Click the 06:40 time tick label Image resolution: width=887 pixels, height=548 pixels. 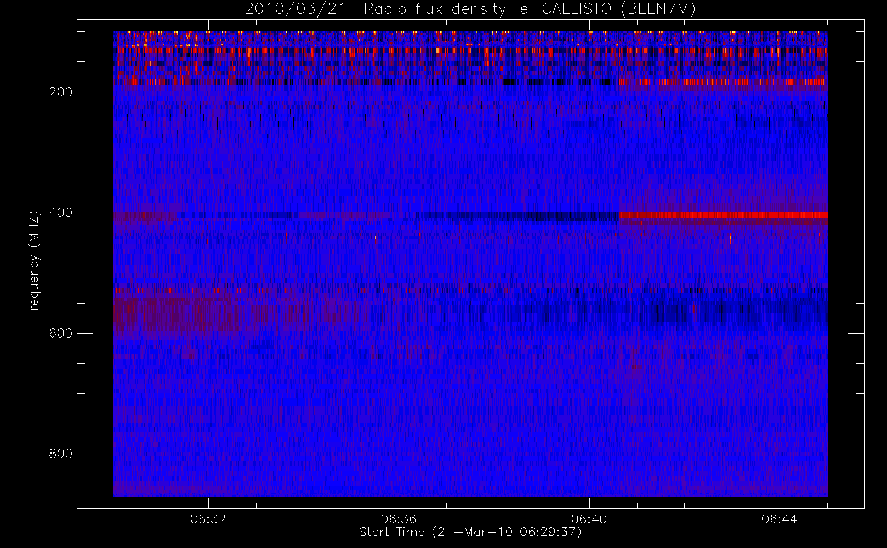tap(589, 519)
